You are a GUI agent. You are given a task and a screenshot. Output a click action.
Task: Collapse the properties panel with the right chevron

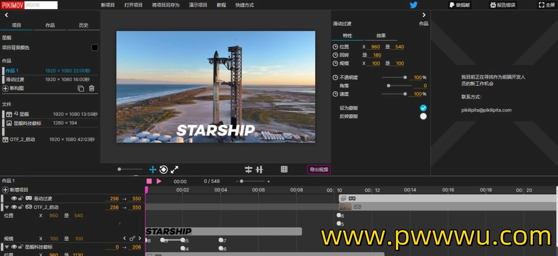click(424, 15)
